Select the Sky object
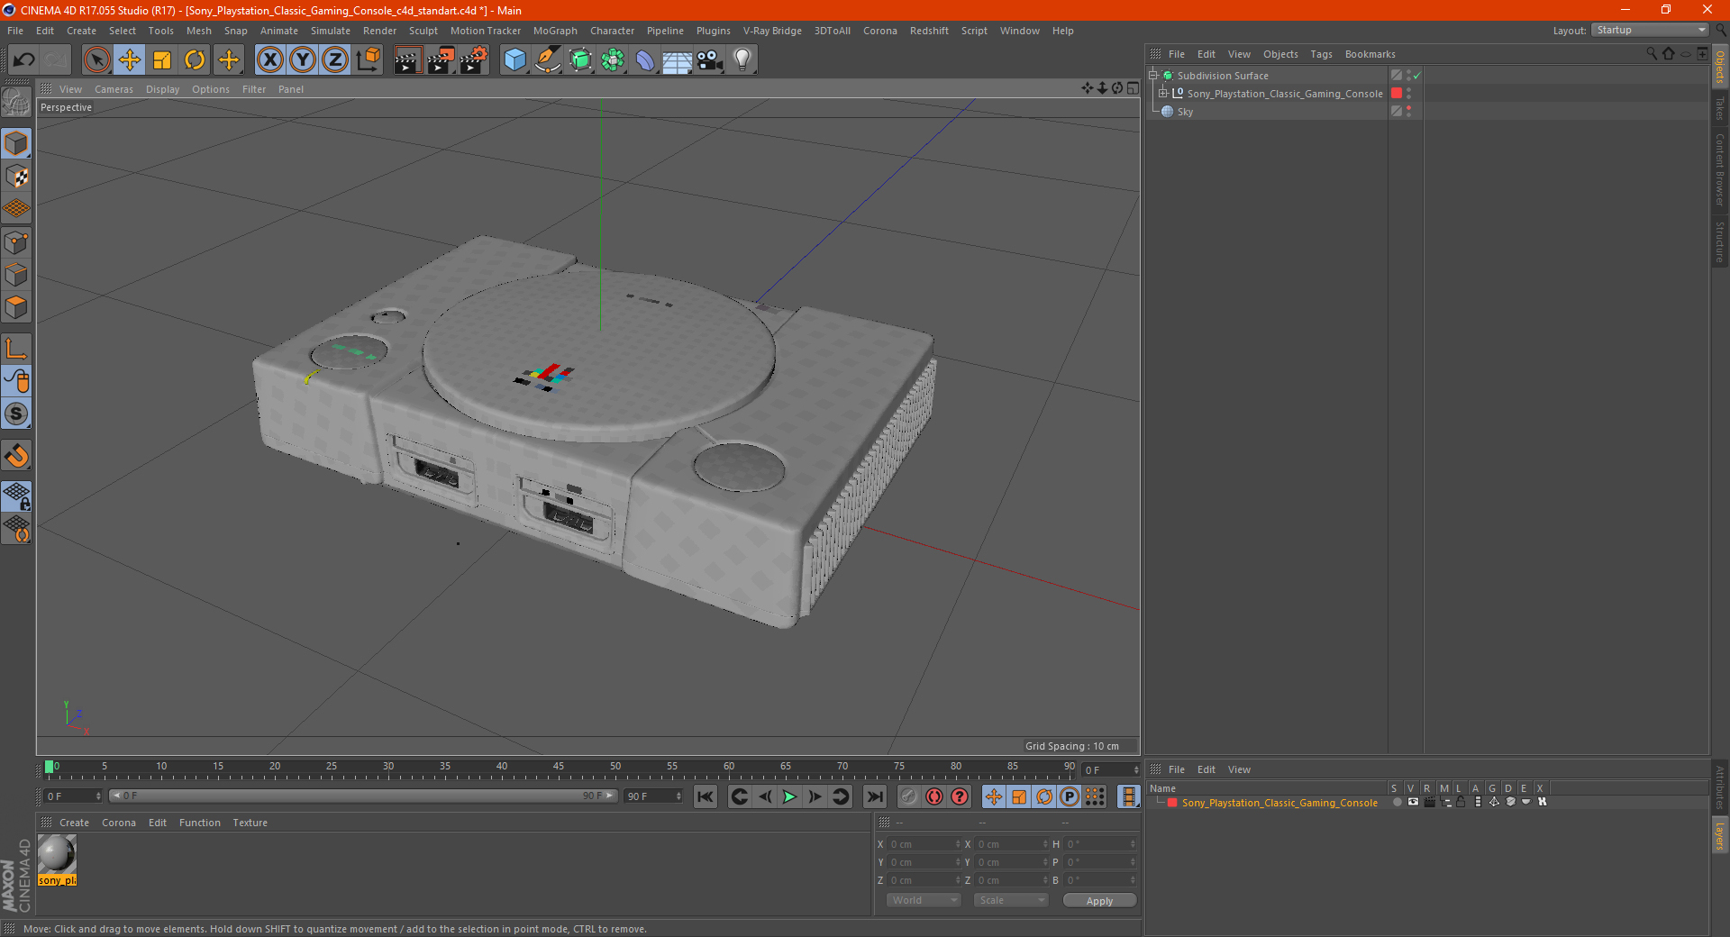 (1185, 113)
